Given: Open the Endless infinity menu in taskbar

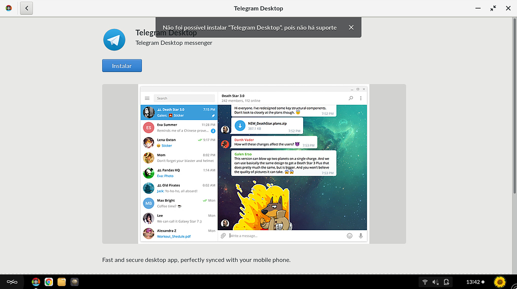Looking at the screenshot, I should pos(12,282).
